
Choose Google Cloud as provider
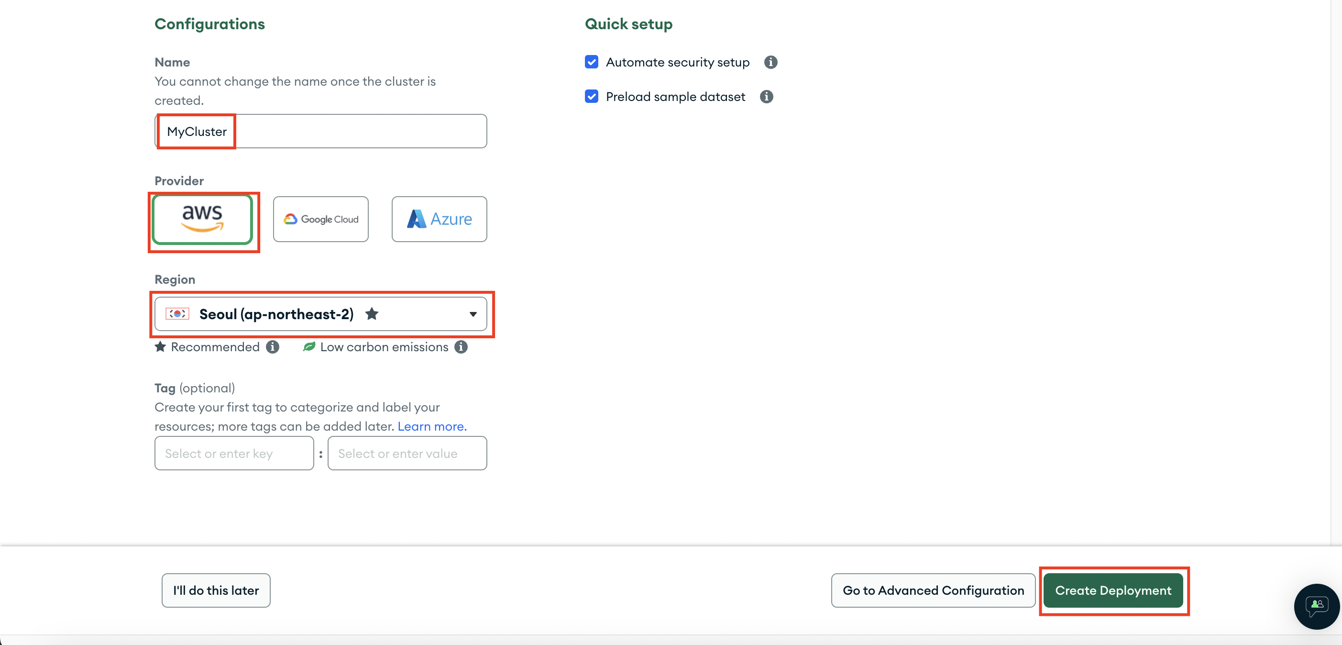click(320, 219)
